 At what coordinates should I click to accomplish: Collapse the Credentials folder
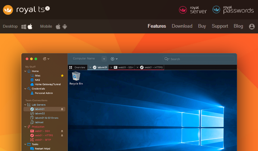25,89
